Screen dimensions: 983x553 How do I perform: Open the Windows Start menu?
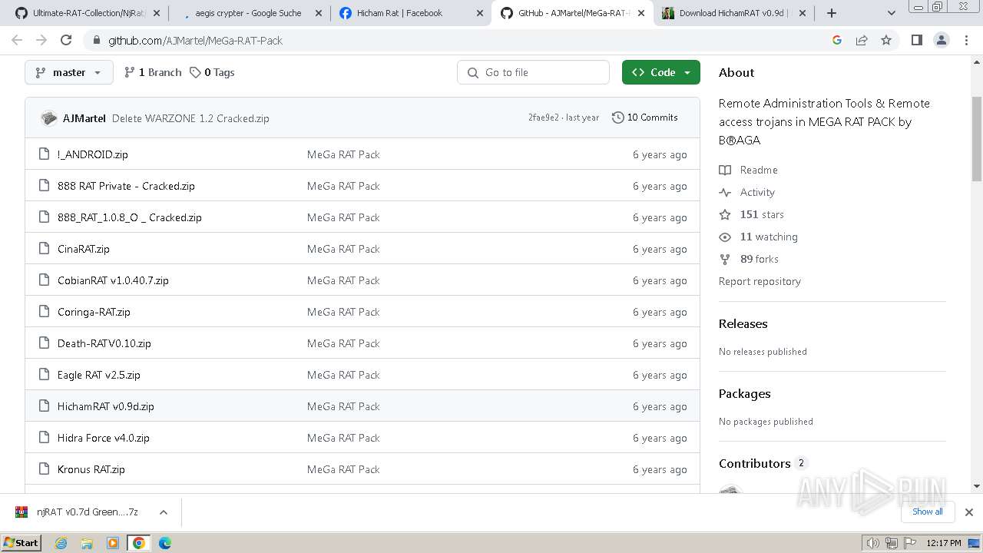[x=21, y=542]
